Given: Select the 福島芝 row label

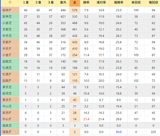Looking at the screenshot, I should click(10, 126).
